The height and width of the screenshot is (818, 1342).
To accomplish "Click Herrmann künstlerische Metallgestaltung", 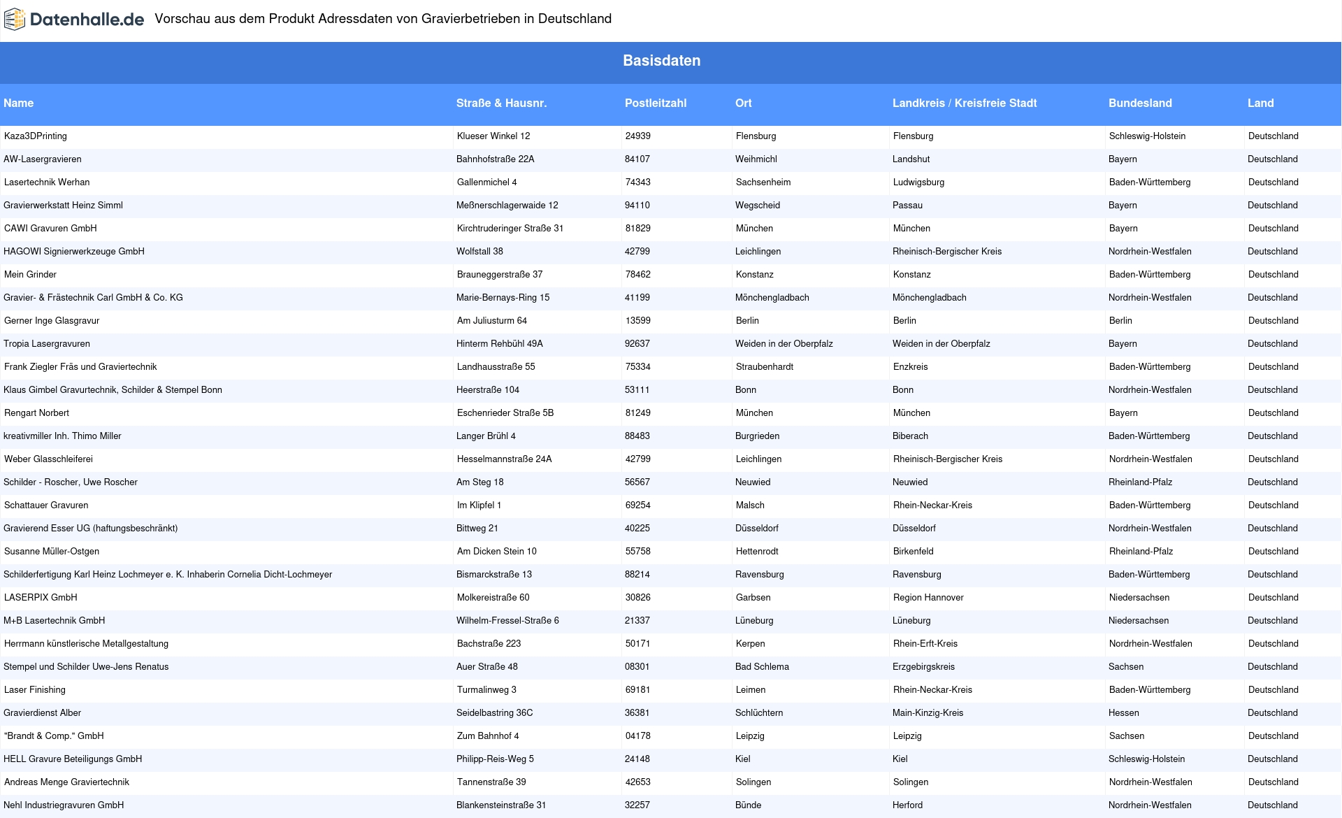I will tap(86, 644).
